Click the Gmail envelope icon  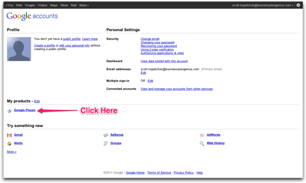(9, 135)
